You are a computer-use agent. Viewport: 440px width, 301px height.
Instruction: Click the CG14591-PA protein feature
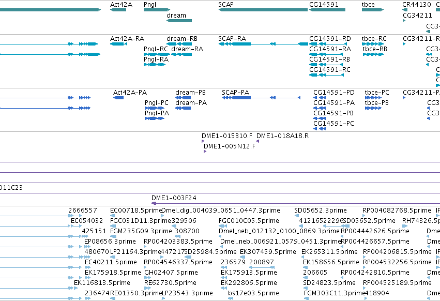[320, 108]
